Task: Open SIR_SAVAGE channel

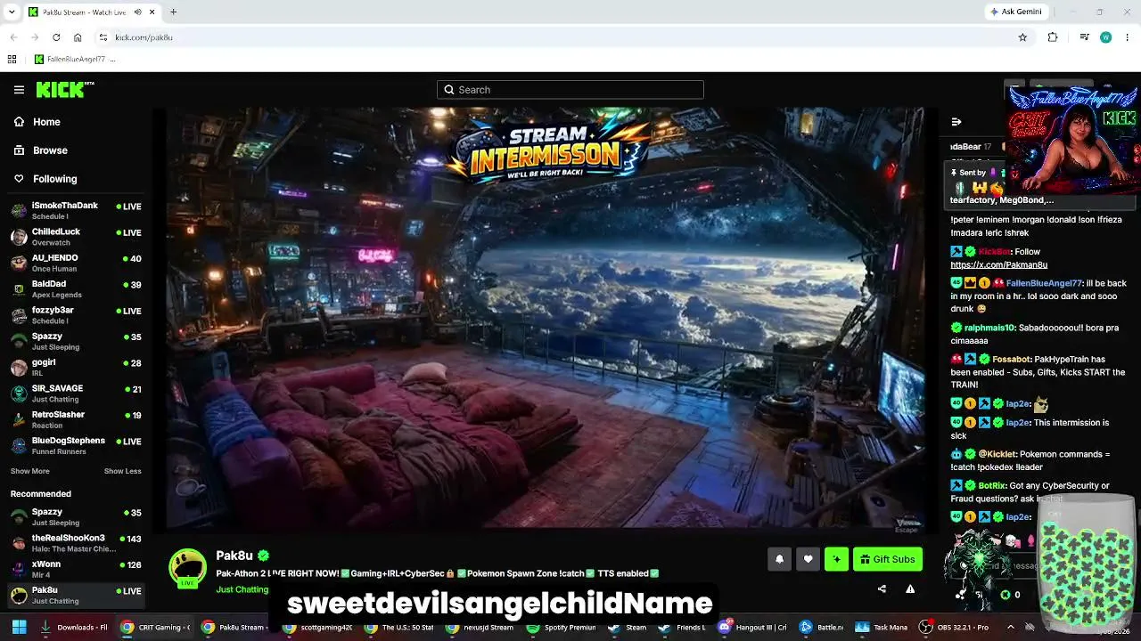Action: click(x=76, y=393)
